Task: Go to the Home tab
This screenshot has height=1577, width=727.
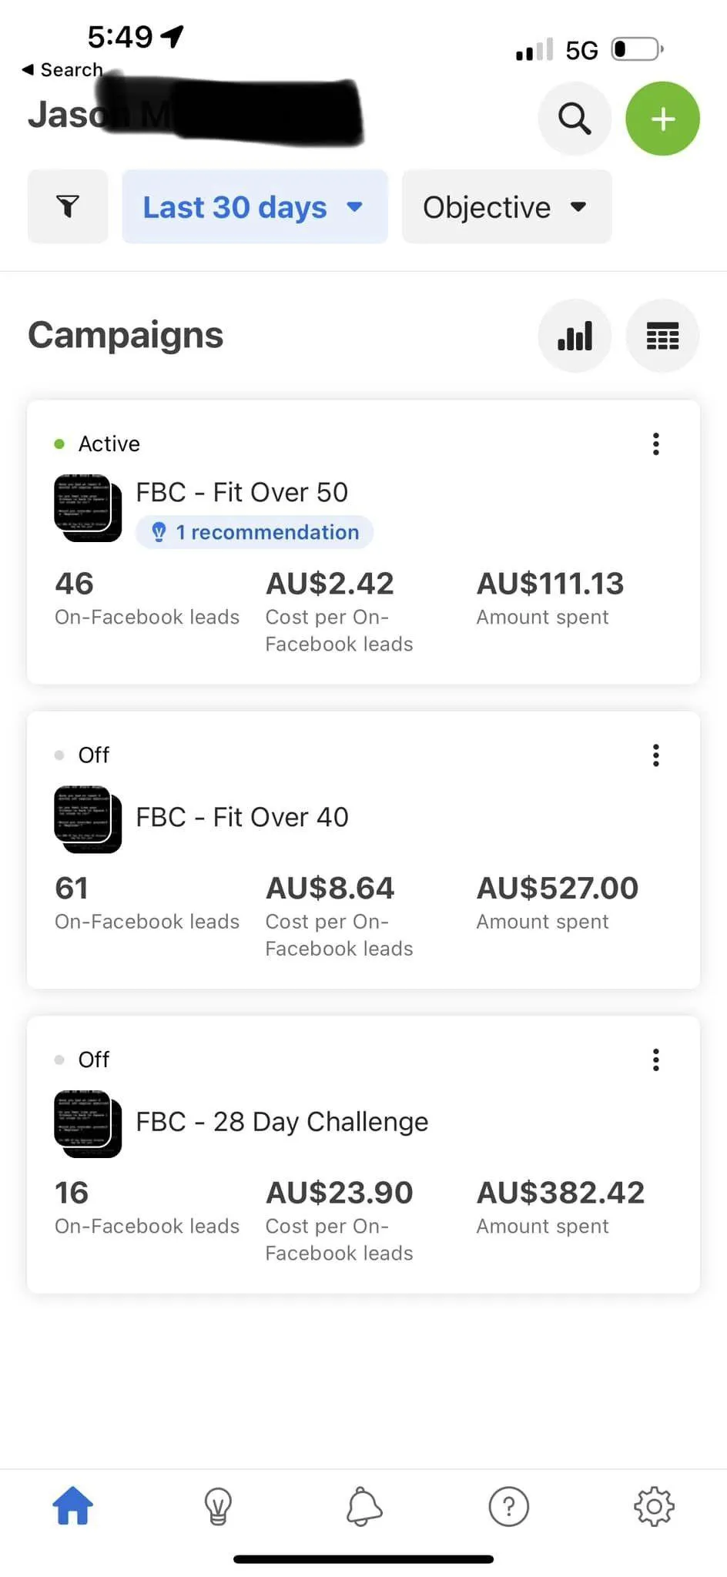Action: [72, 1506]
